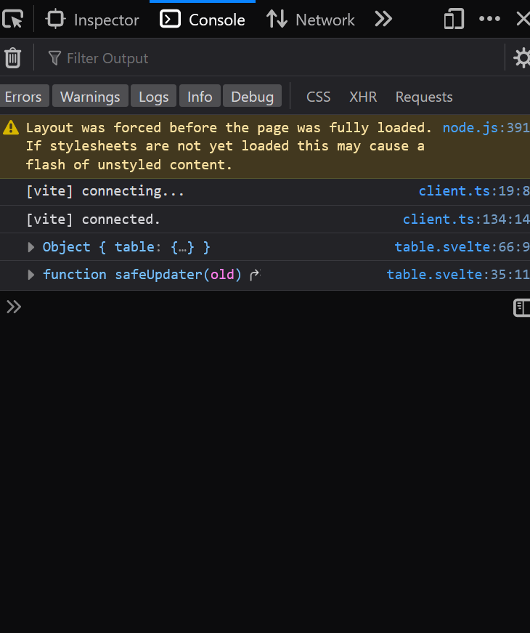Close the developer tools panel
Screen dimensions: 530x633
pos(523,19)
